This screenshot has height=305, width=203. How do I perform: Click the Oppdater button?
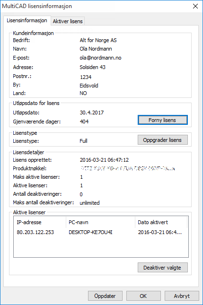[105, 296]
